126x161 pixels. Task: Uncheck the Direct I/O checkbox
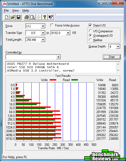(90, 25)
